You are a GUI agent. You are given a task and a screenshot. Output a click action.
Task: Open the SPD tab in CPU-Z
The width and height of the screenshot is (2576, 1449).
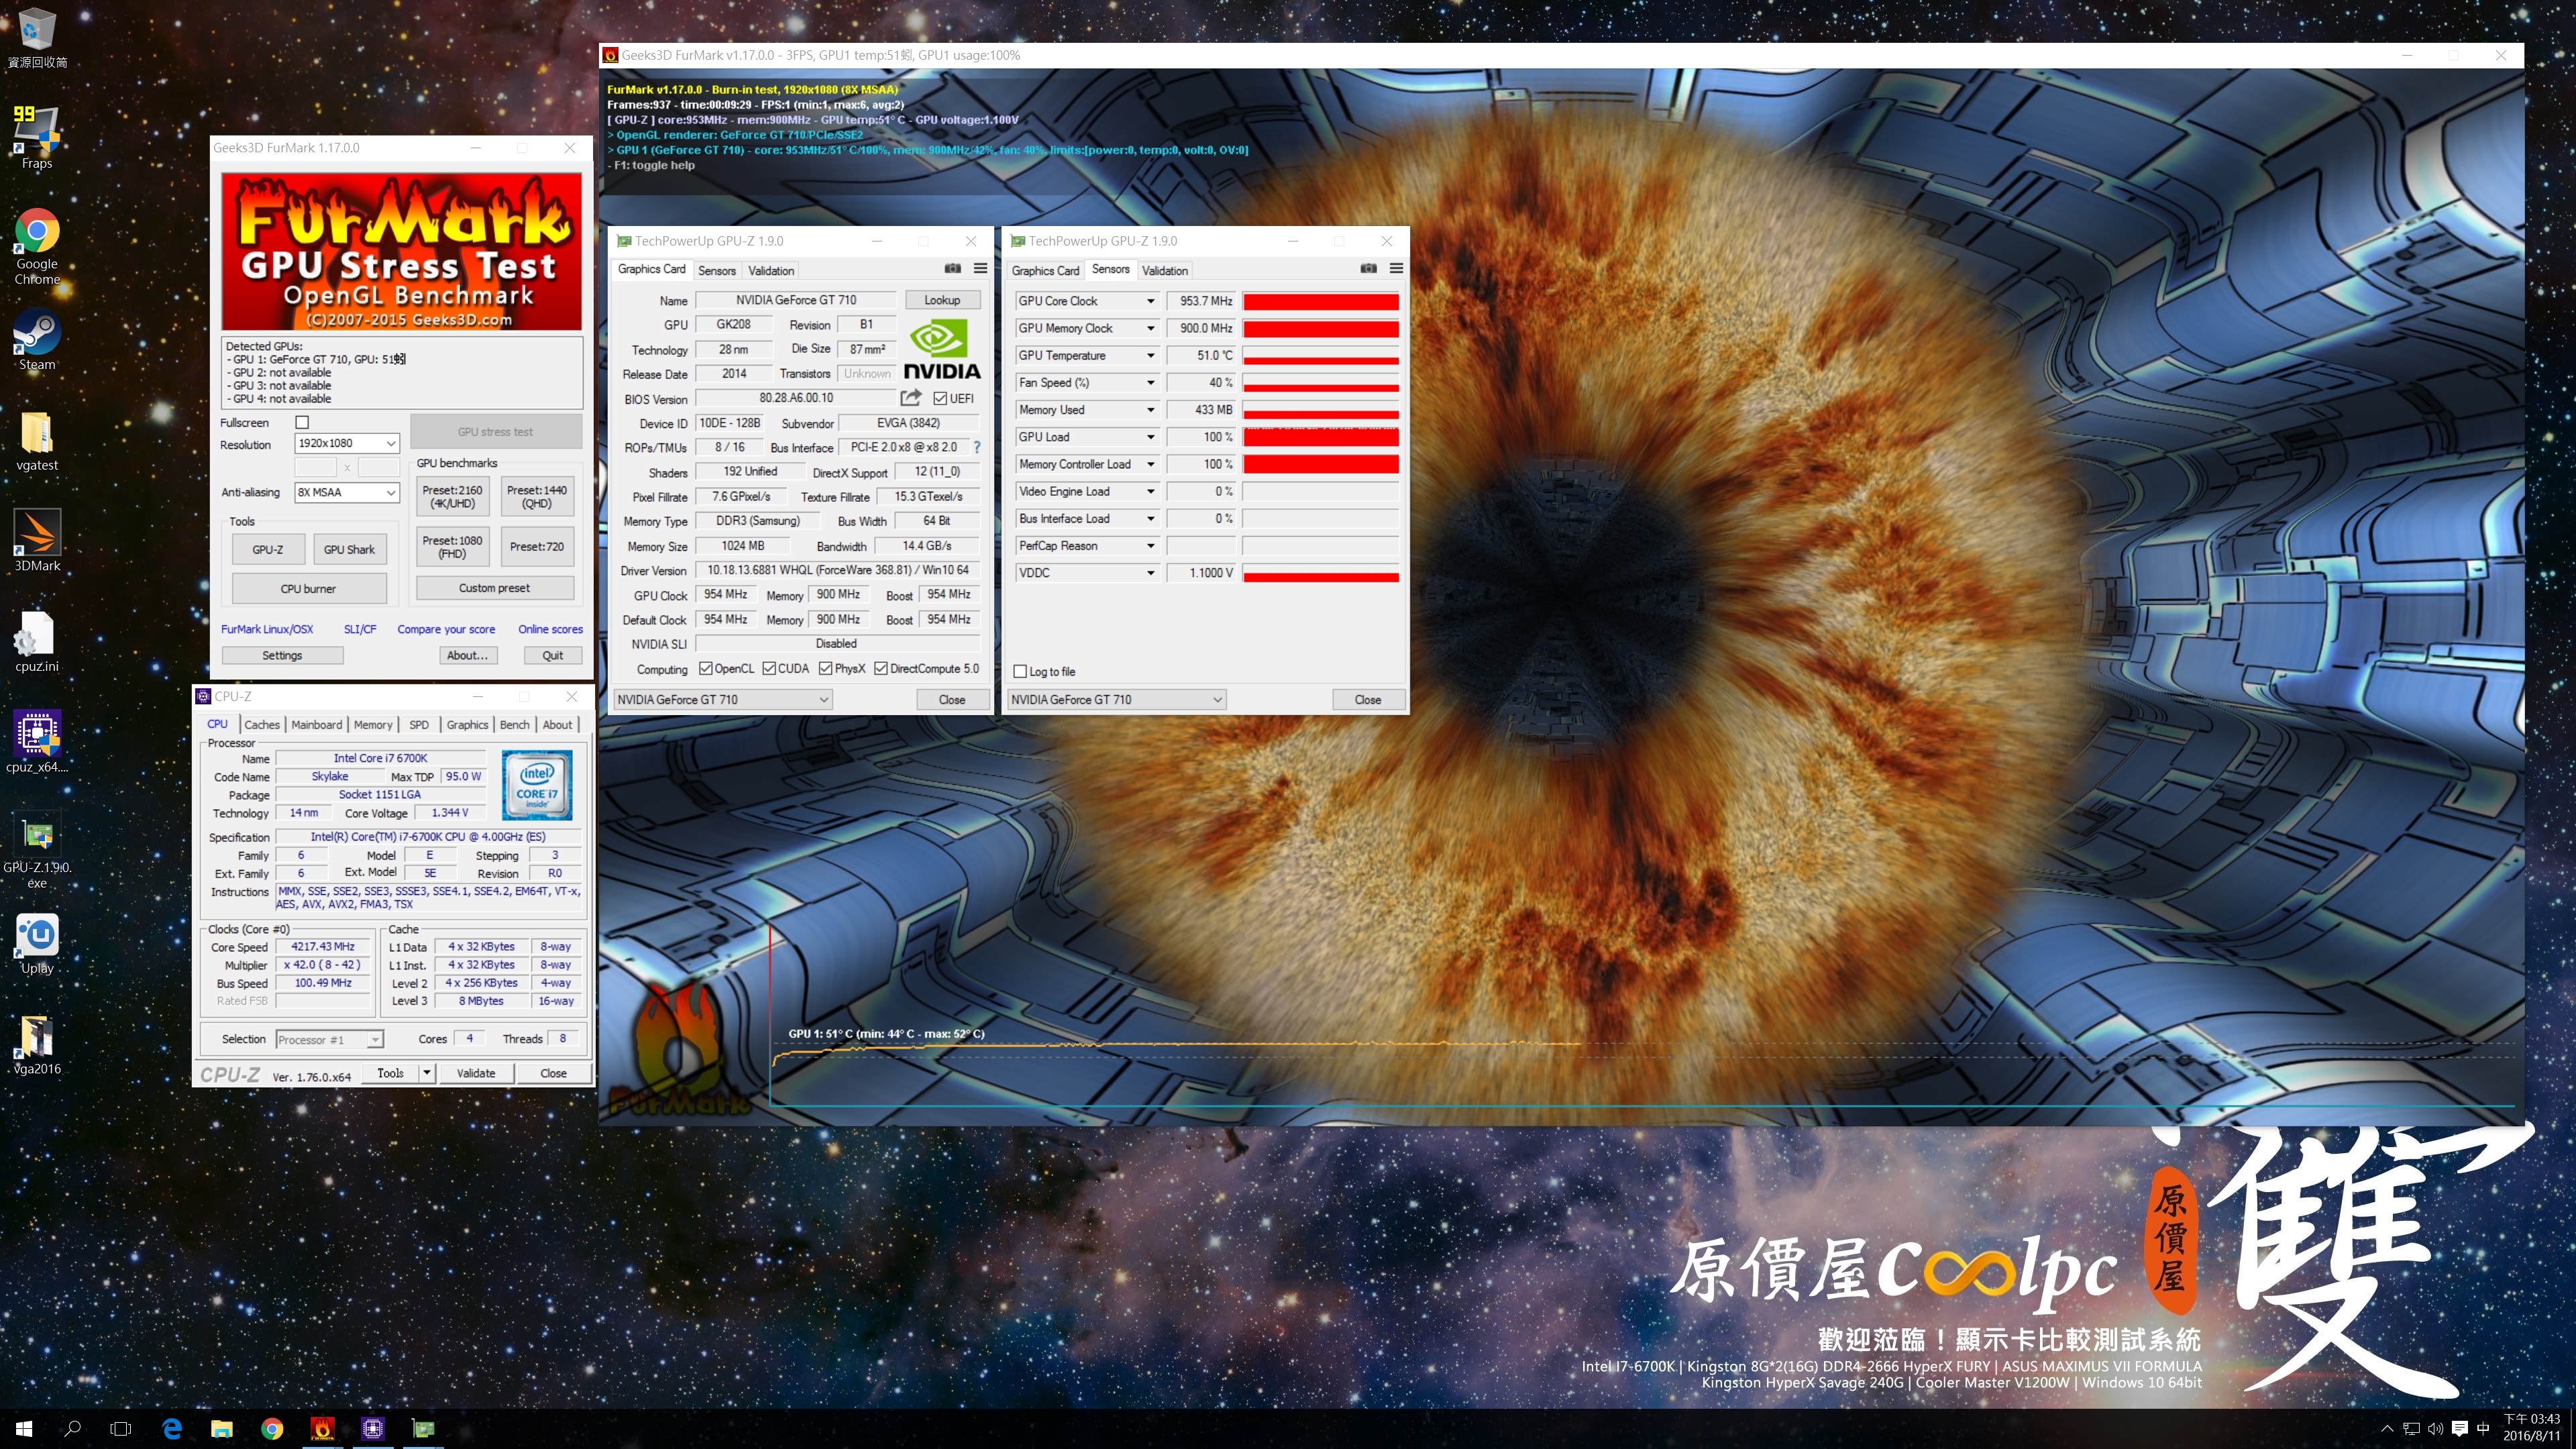pos(419,725)
